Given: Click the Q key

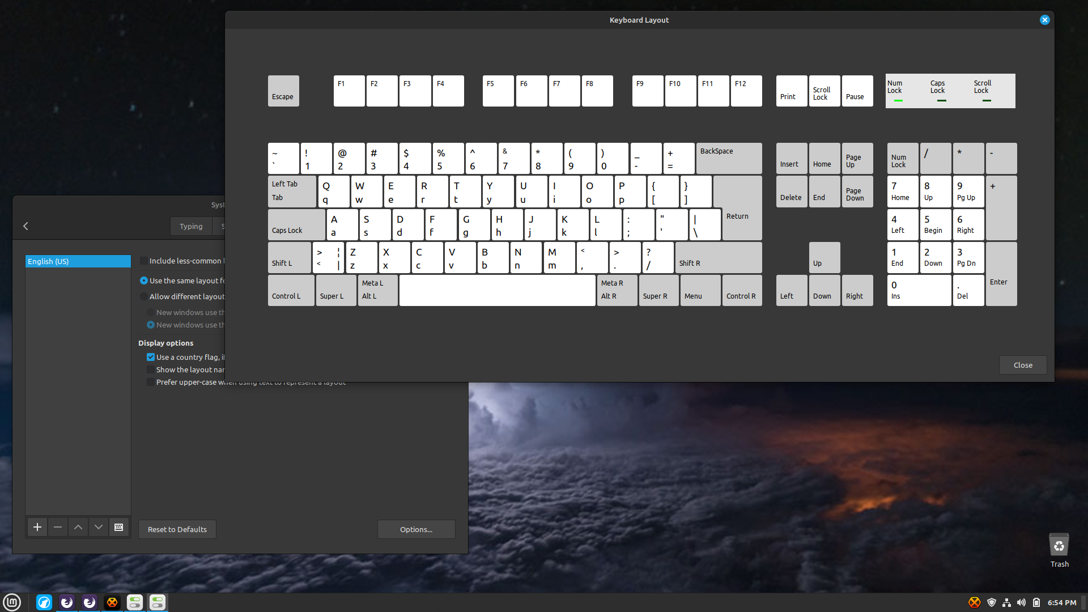Looking at the screenshot, I should click(x=334, y=192).
